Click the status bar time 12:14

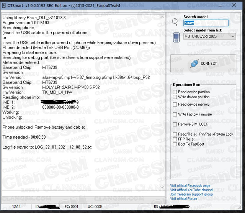16,207
